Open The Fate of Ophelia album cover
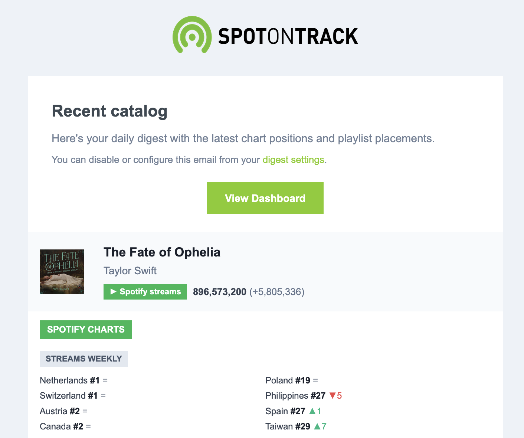The image size is (524, 438). point(62,272)
